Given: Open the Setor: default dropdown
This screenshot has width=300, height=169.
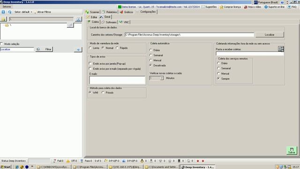Looking at the screenshot, I should [x=23, y=12].
